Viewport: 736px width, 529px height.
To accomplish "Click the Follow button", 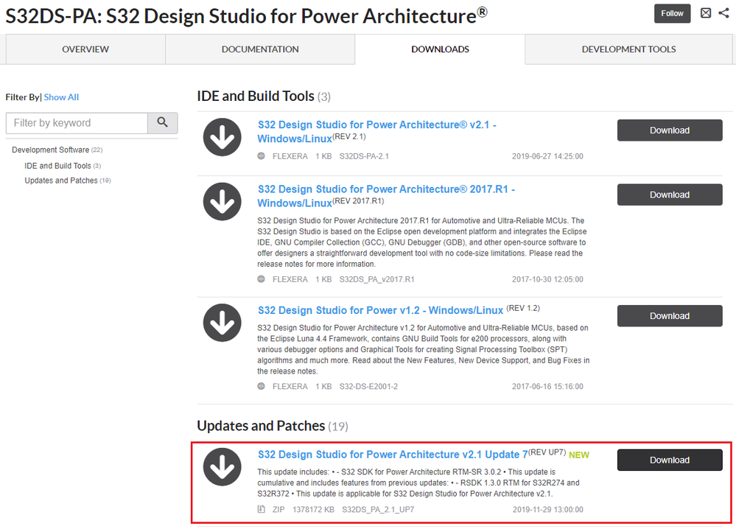I will coord(672,13).
